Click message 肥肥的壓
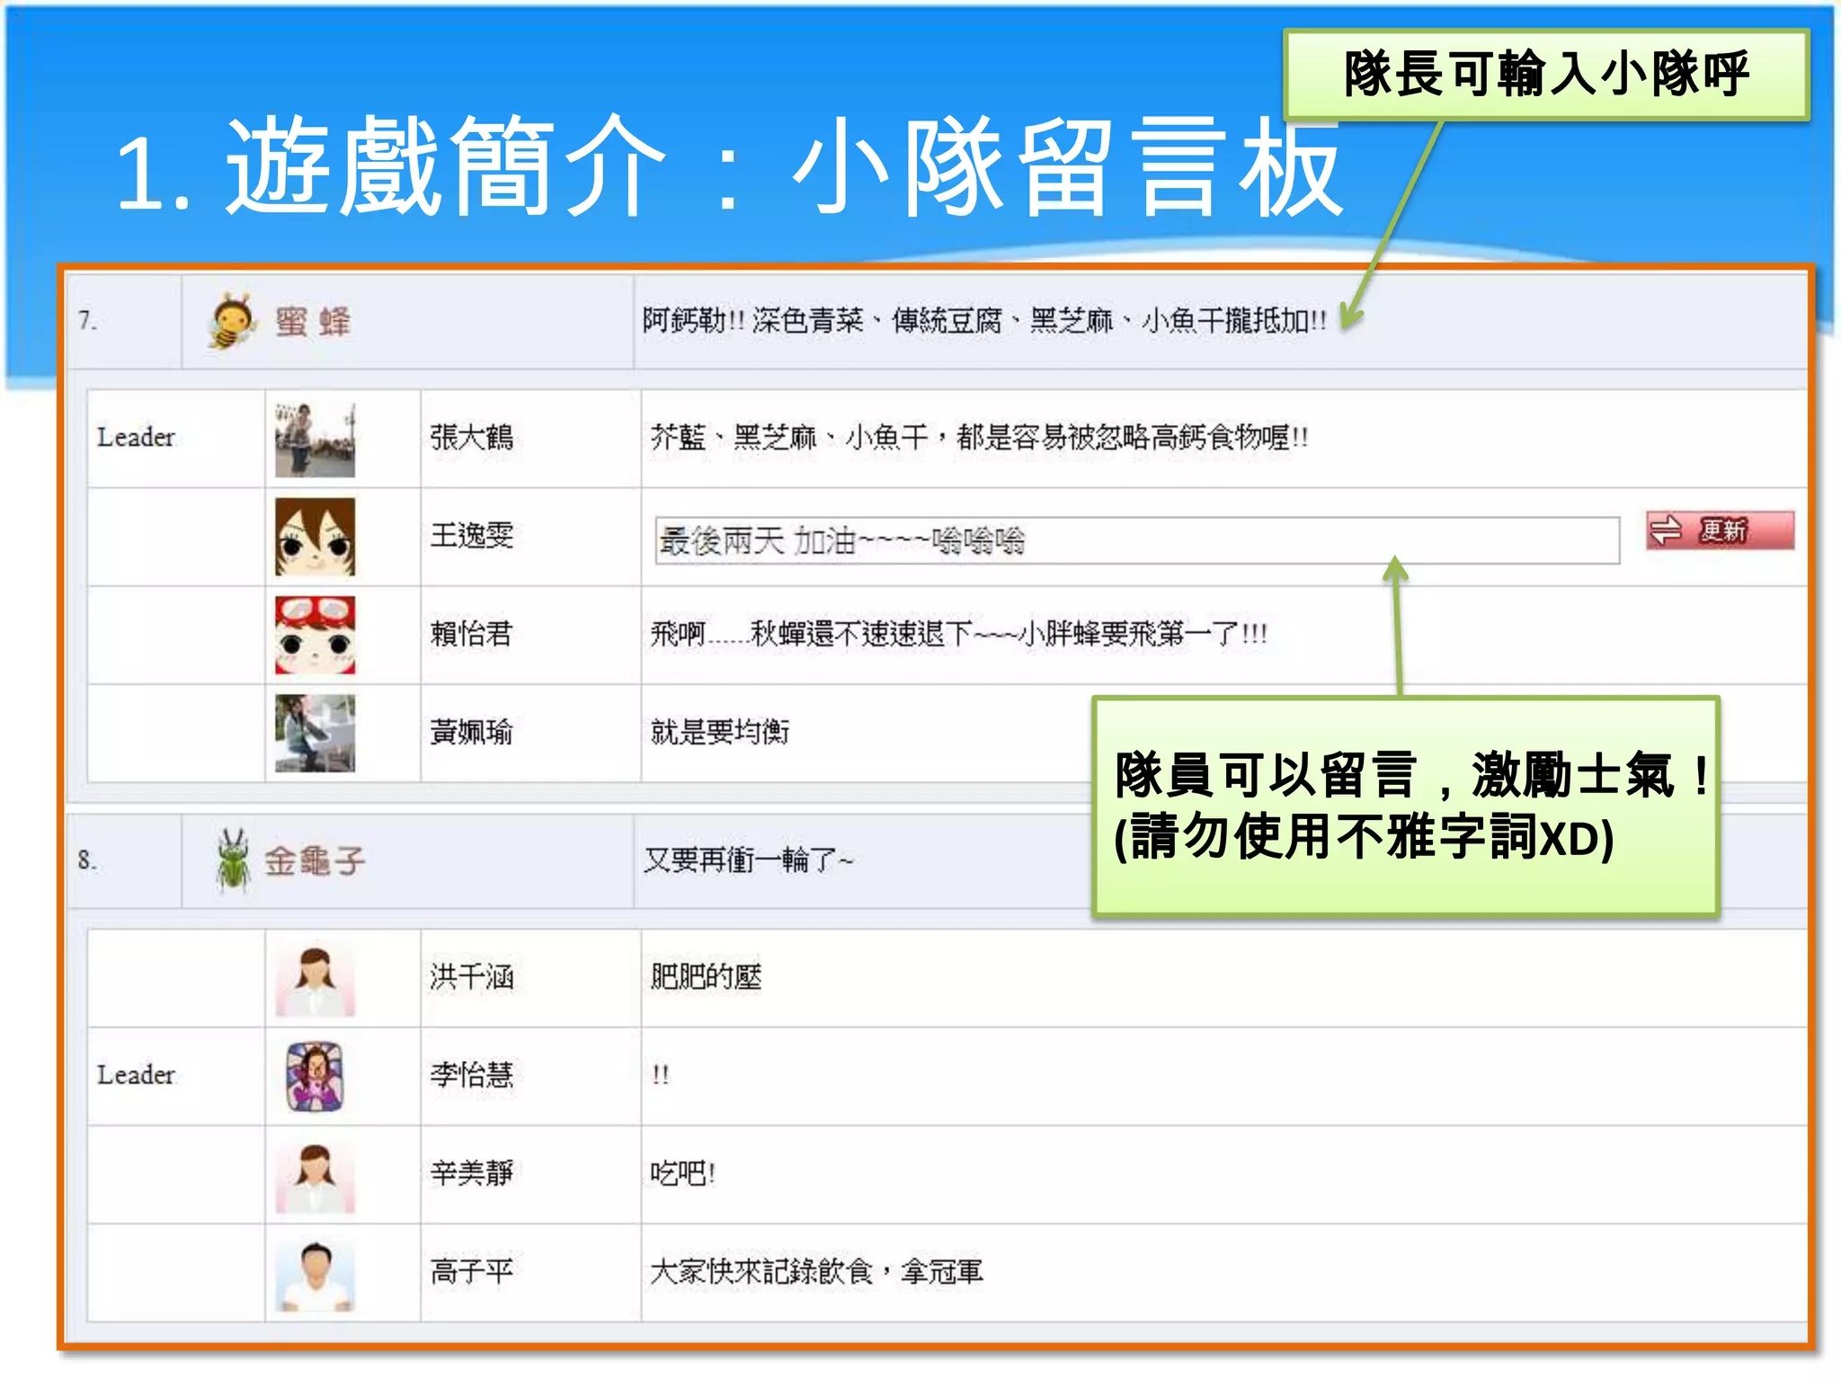 706,976
